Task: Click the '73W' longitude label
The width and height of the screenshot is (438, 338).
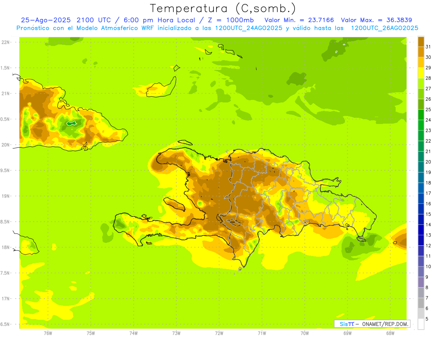Action: coord(176,333)
